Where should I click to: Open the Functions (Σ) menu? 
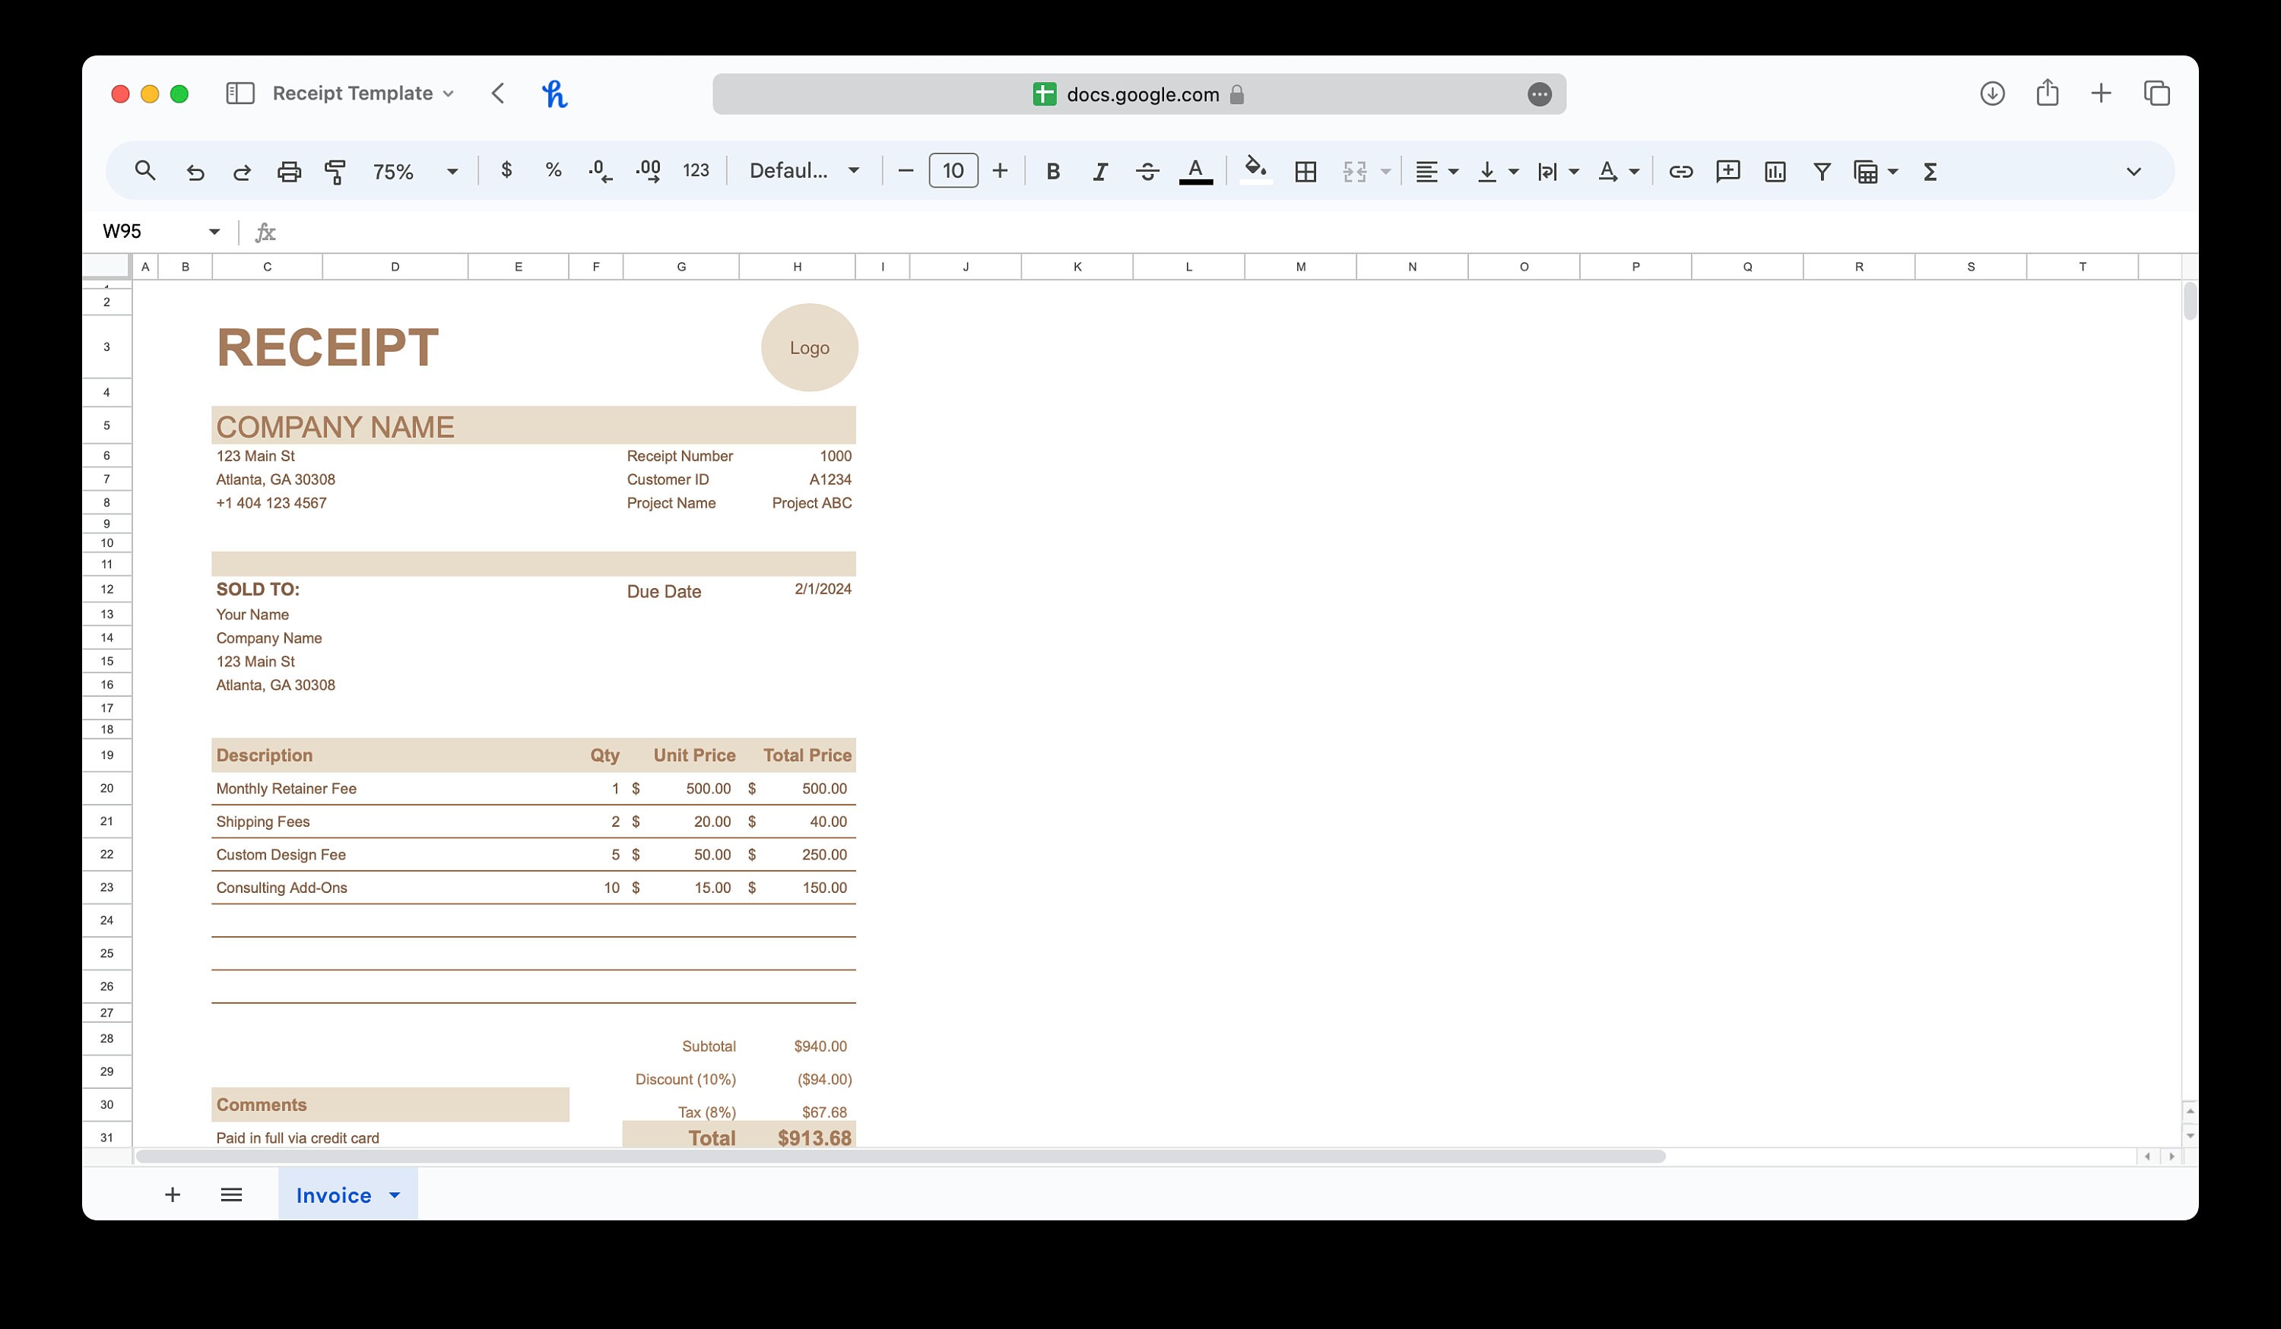tap(1930, 171)
